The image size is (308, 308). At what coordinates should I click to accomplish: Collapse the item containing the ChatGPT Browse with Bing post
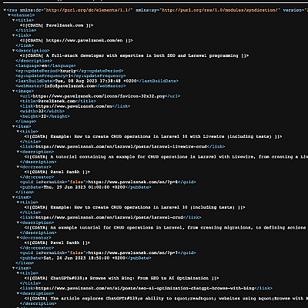[x=13, y=268]
